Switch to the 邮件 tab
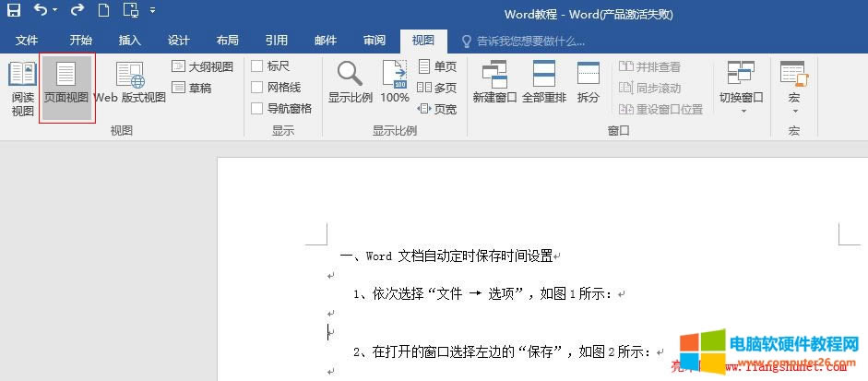The image size is (868, 381). [325, 41]
